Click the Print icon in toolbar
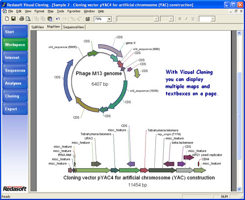Viewport: 245px width, 200px height. pyautogui.click(x=22, y=19)
